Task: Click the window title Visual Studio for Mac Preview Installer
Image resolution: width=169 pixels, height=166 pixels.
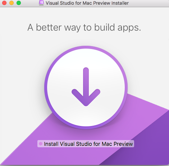Action: pyautogui.click(x=87, y=3)
